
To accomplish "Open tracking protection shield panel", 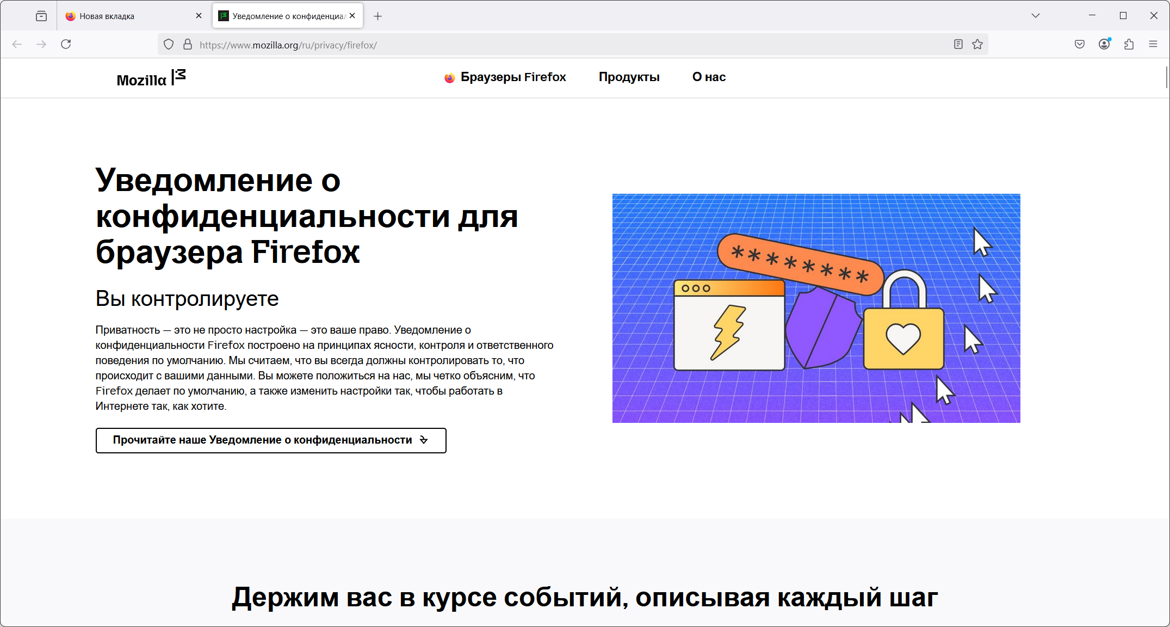I will (x=169, y=45).
